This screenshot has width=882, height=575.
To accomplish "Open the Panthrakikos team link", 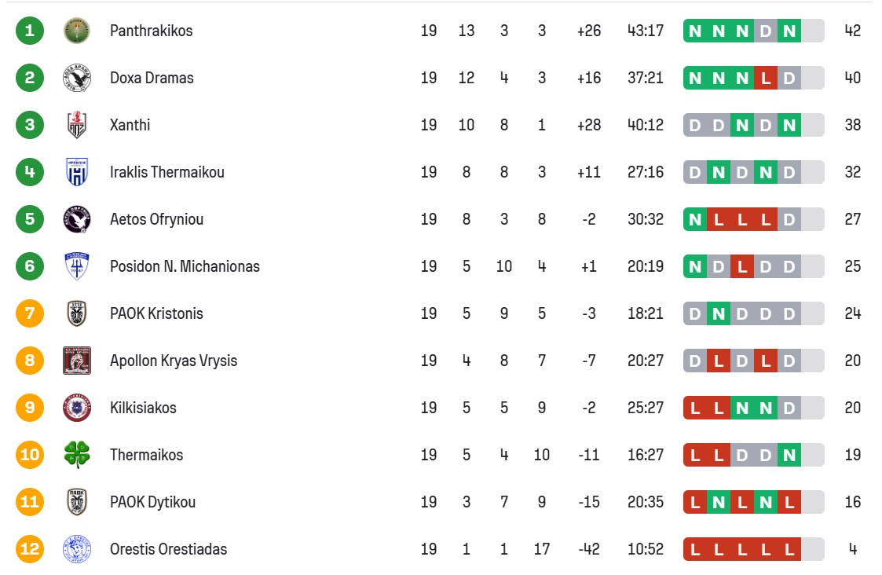I will pos(151,31).
